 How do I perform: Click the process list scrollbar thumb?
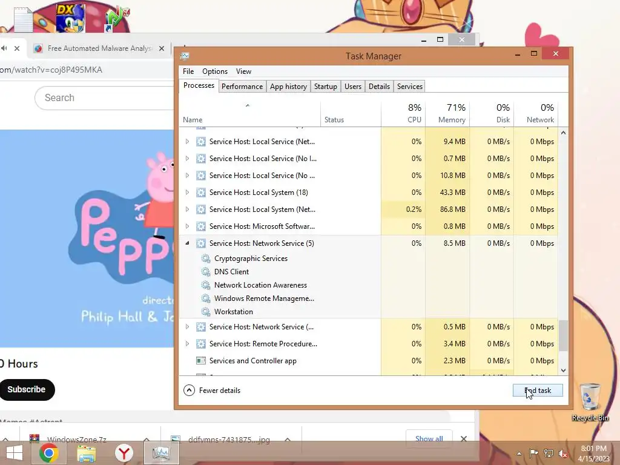pos(563,335)
